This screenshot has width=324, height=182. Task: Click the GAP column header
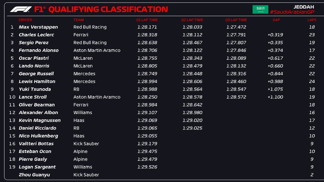[276, 20]
